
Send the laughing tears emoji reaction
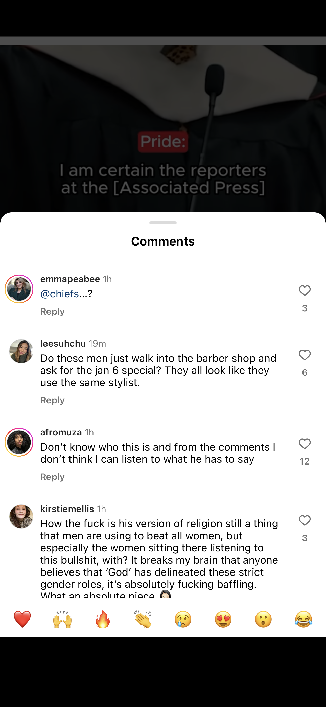coord(304,619)
